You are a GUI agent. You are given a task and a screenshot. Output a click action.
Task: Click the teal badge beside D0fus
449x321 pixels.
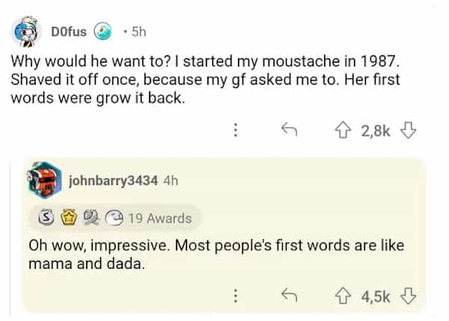(x=103, y=32)
